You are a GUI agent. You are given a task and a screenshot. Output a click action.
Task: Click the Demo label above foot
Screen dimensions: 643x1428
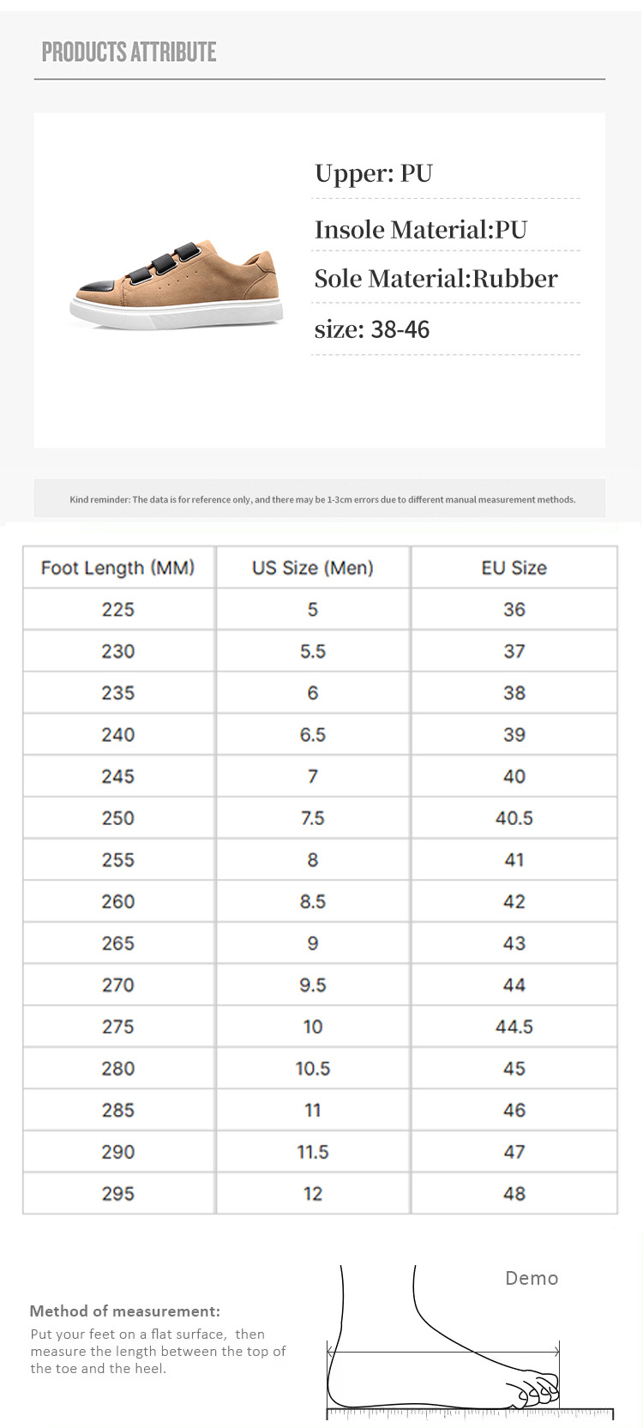click(x=532, y=1278)
